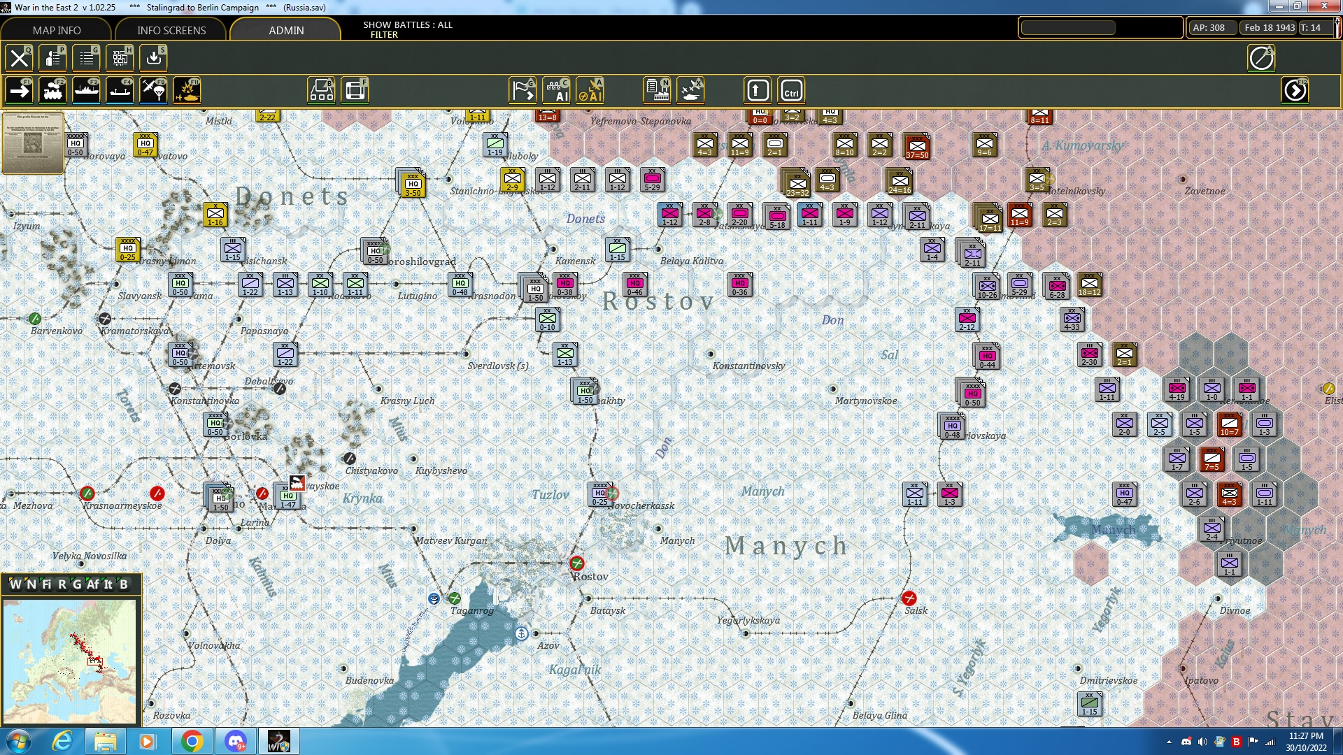The width and height of the screenshot is (1343, 755).
Task: Select the movement mode arrow (F1)
Action: point(19,89)
